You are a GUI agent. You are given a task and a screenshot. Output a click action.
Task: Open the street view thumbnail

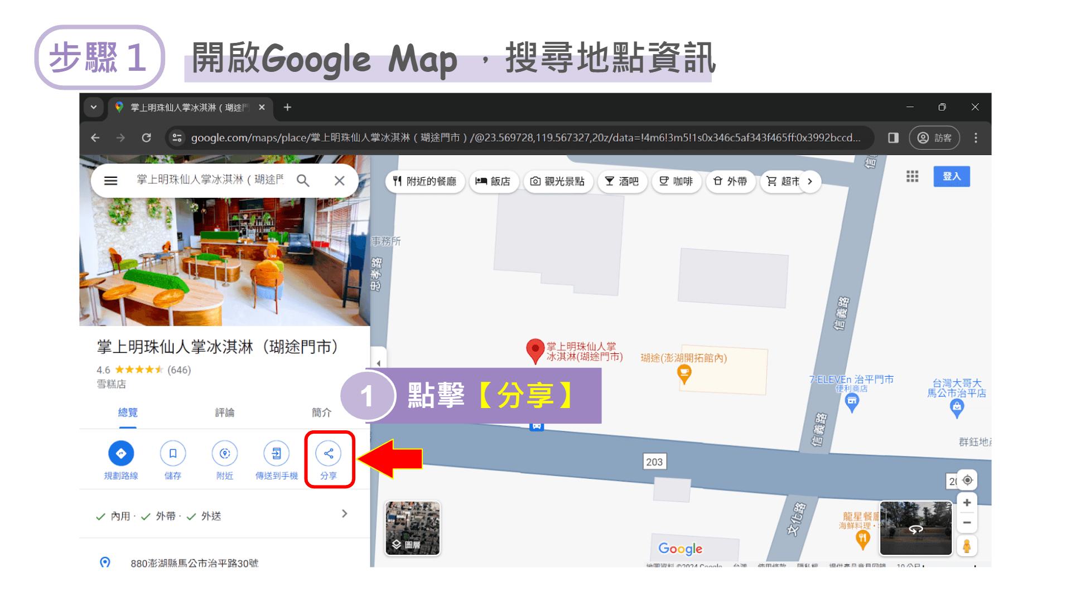[x=916, y=528]
